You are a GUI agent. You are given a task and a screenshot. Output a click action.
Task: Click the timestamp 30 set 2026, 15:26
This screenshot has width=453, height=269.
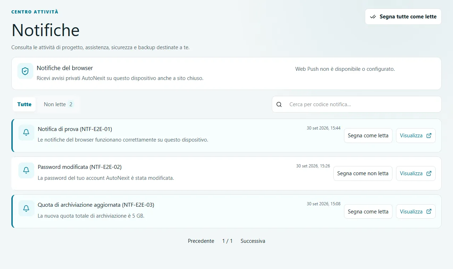coord(313,166)
